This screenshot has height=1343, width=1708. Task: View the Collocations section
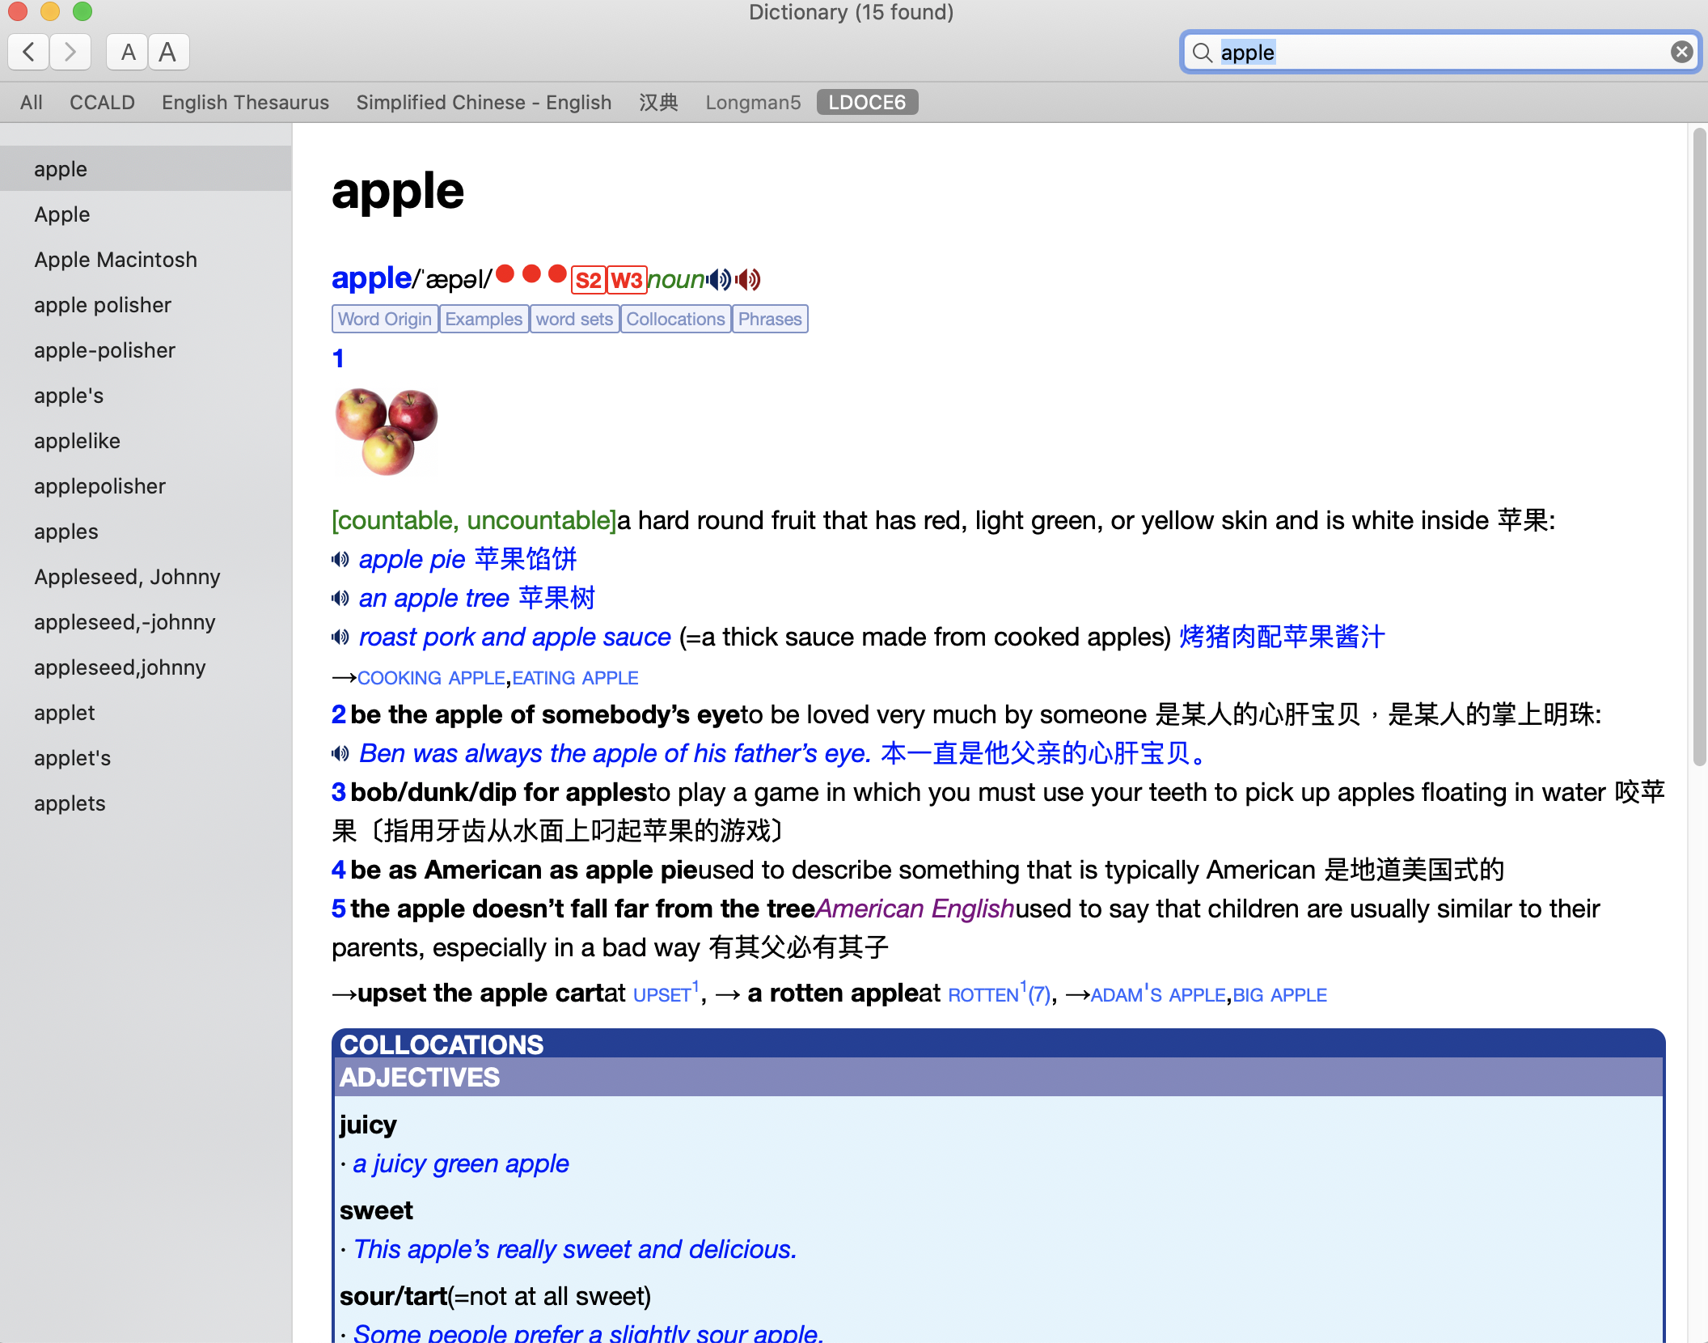coord(675,318)
